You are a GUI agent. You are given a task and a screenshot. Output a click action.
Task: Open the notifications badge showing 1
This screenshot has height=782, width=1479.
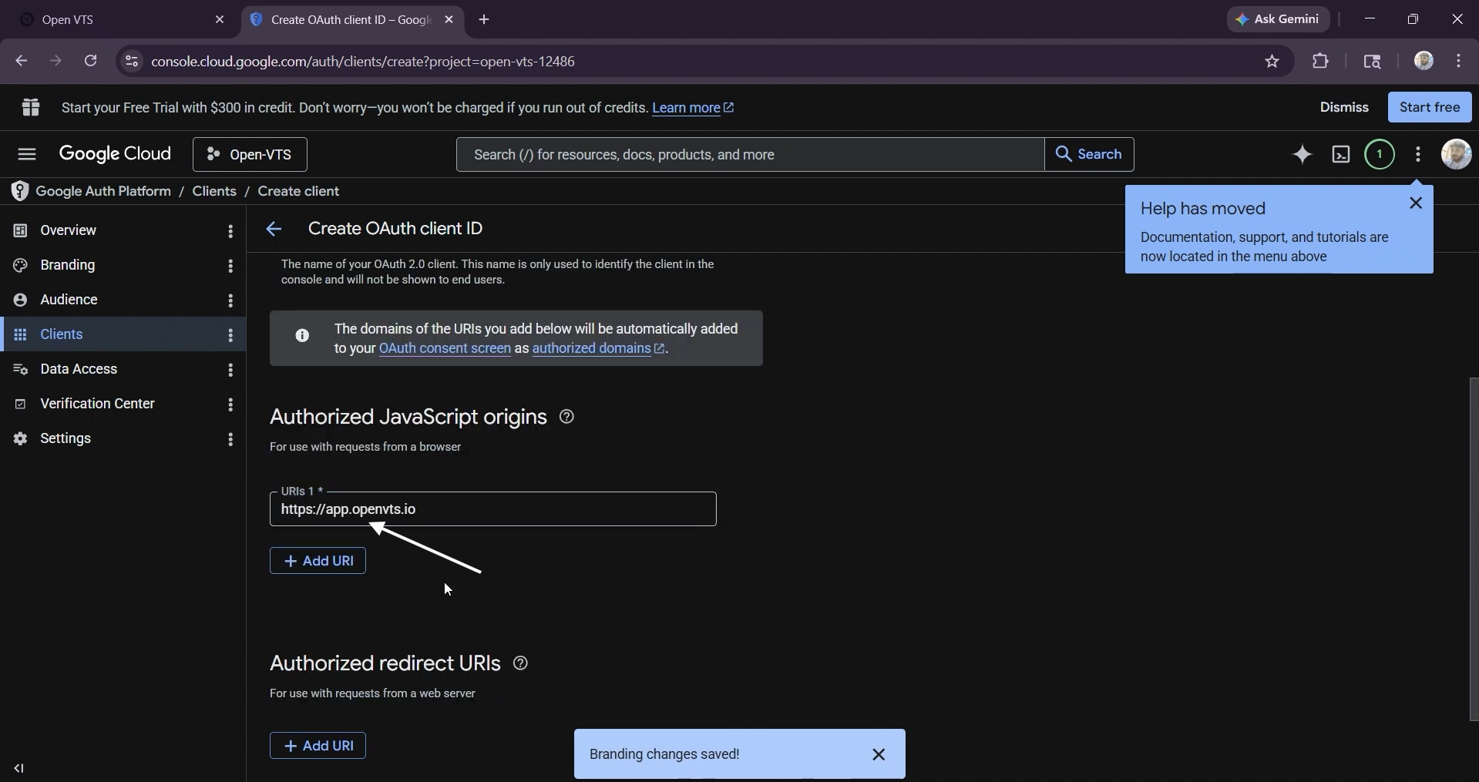click(x=1380, y=154)
